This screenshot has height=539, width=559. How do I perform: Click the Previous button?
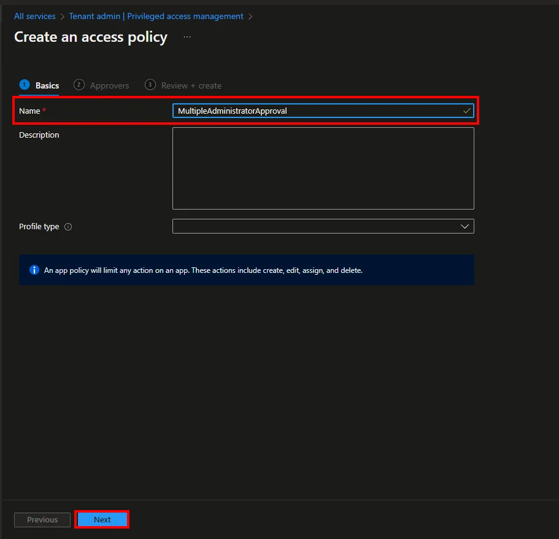tap(42, 519)
